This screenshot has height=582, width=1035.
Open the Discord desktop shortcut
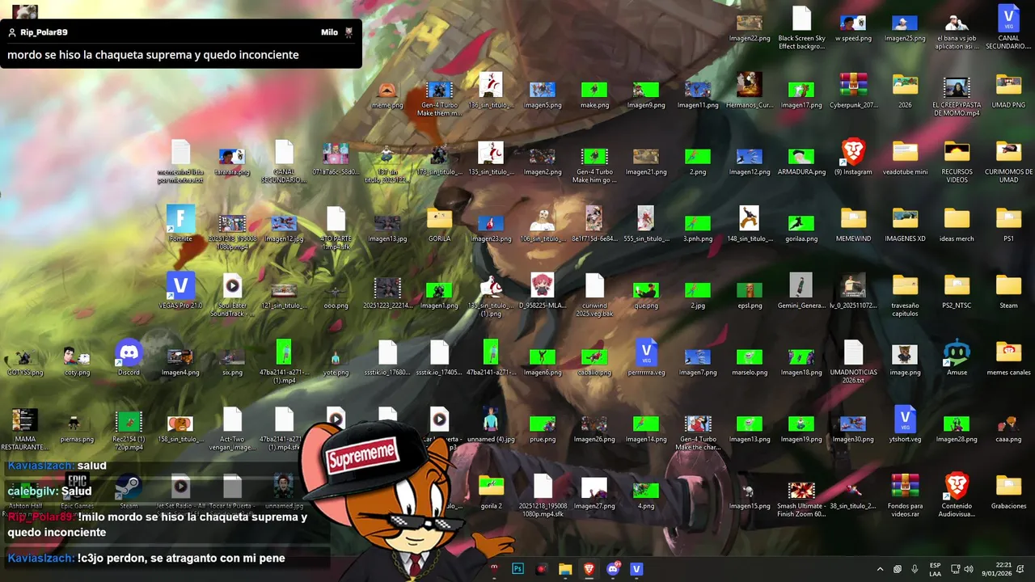(129, 358)
